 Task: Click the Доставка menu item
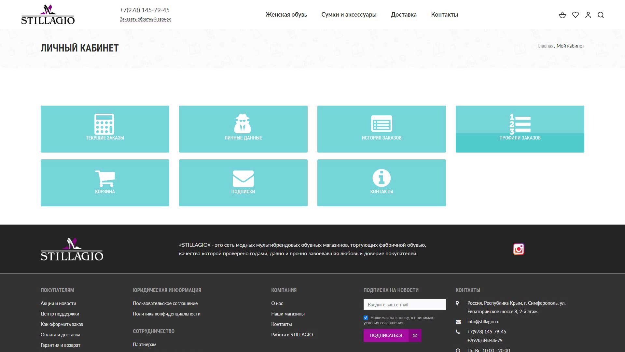[x=404, y=15]
